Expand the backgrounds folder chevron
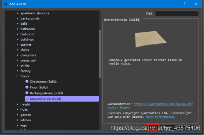The height and width of the screenshot is (135, 204). pos(17,18)
